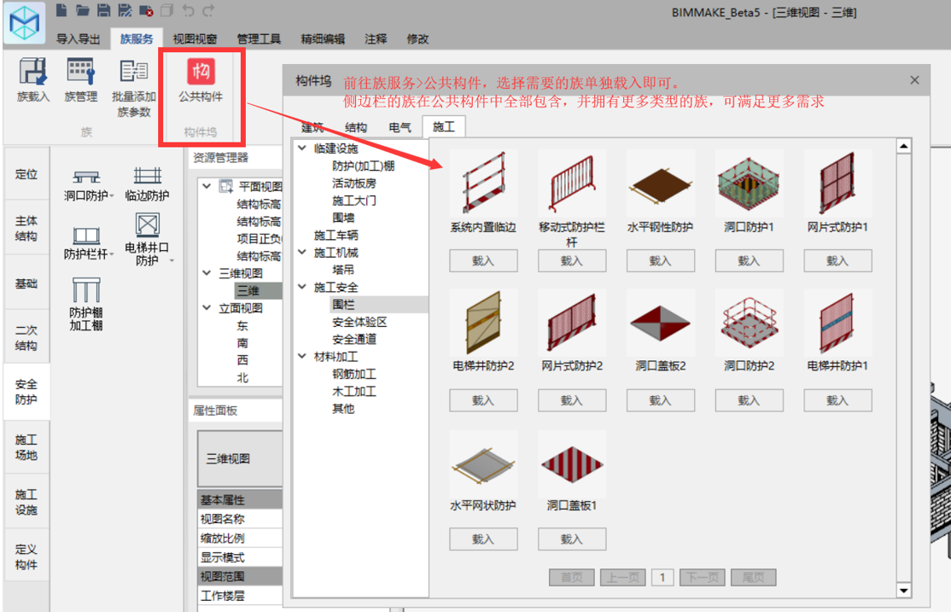The width and height of the screenshot is (951, 612).
Task: Open the 电梯井口防护 tool dropdown arrow
Action: [172, 261]
